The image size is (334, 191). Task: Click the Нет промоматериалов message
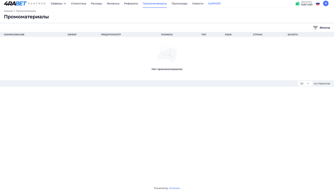[167, 69]
